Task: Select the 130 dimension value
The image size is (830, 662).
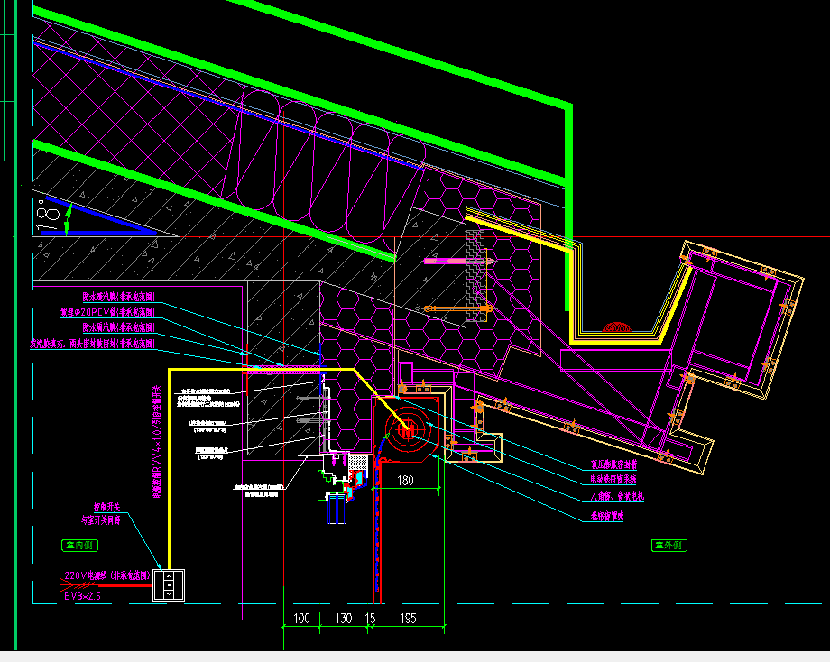Action: pyautogui.click(x=343, y=619)
